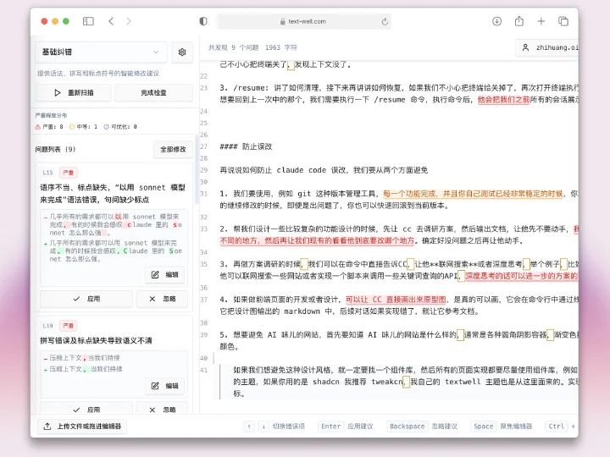
Task: Click the Ctrl key hint
Action: [557, 427]
